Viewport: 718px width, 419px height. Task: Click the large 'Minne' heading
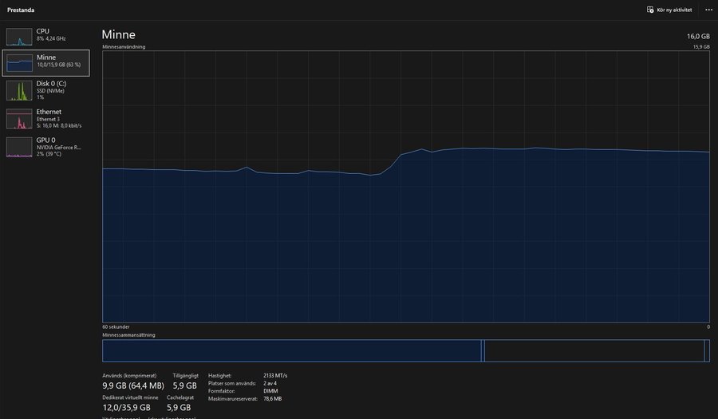pyautogui.click(x=118, y=35)
